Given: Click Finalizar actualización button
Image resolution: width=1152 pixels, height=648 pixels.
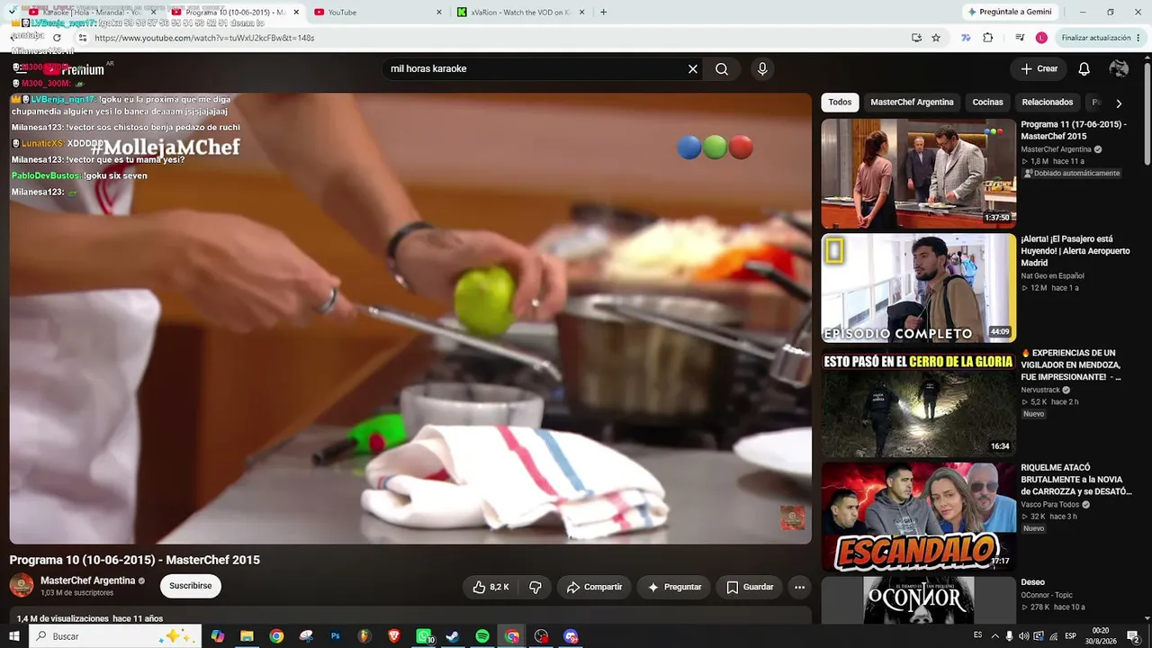Looking at the screenshot, I should 1095,38.
